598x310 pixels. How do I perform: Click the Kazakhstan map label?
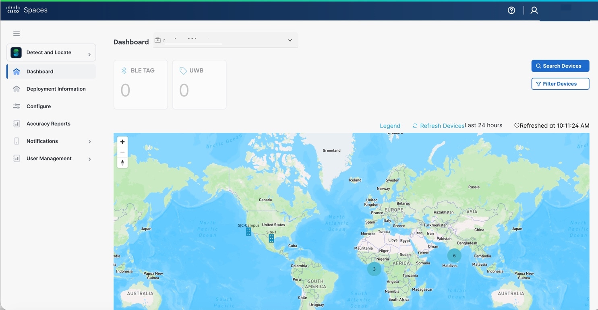443,212
